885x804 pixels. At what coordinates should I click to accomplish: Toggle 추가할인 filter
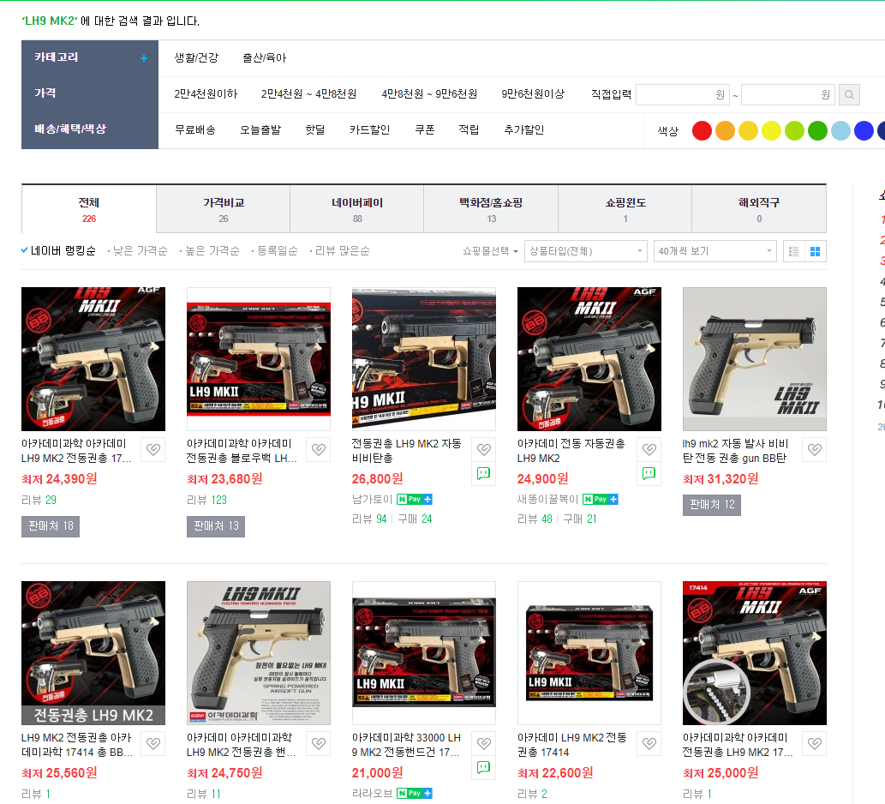click(x=523, y=130)
